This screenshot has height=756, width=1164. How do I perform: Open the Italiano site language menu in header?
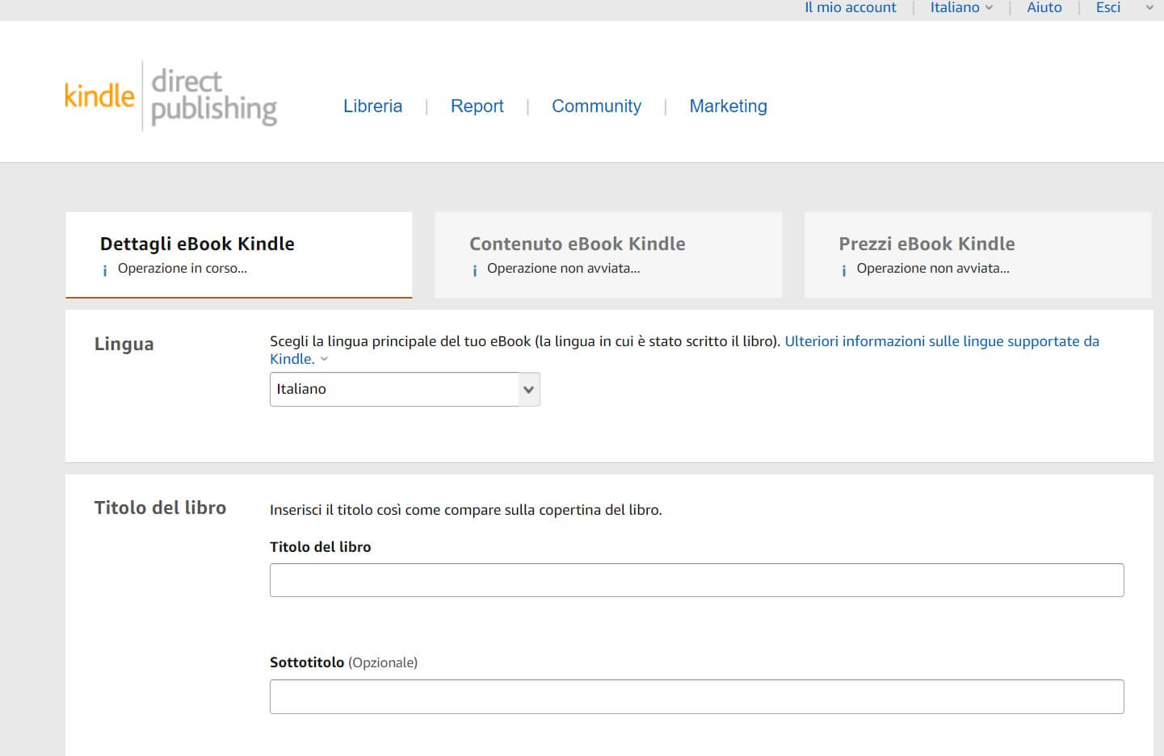[961, 8]
